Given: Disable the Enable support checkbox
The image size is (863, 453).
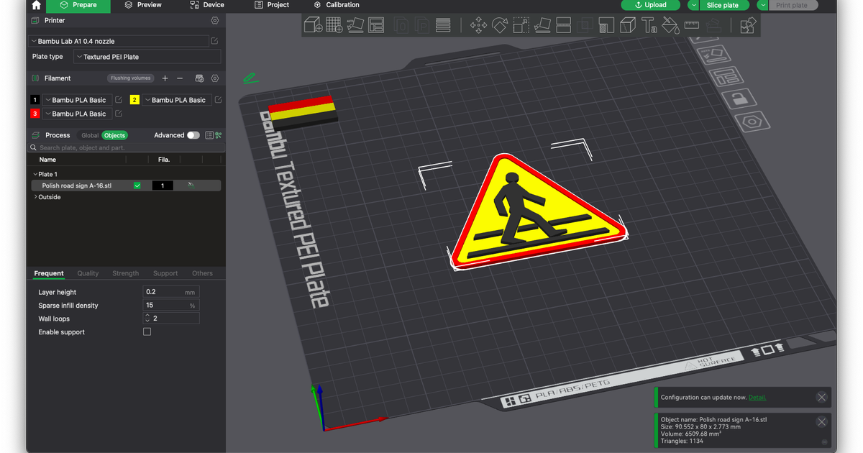Looking at the screenshot, I should point(147,331).
